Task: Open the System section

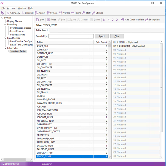Action: pos(52,13)
